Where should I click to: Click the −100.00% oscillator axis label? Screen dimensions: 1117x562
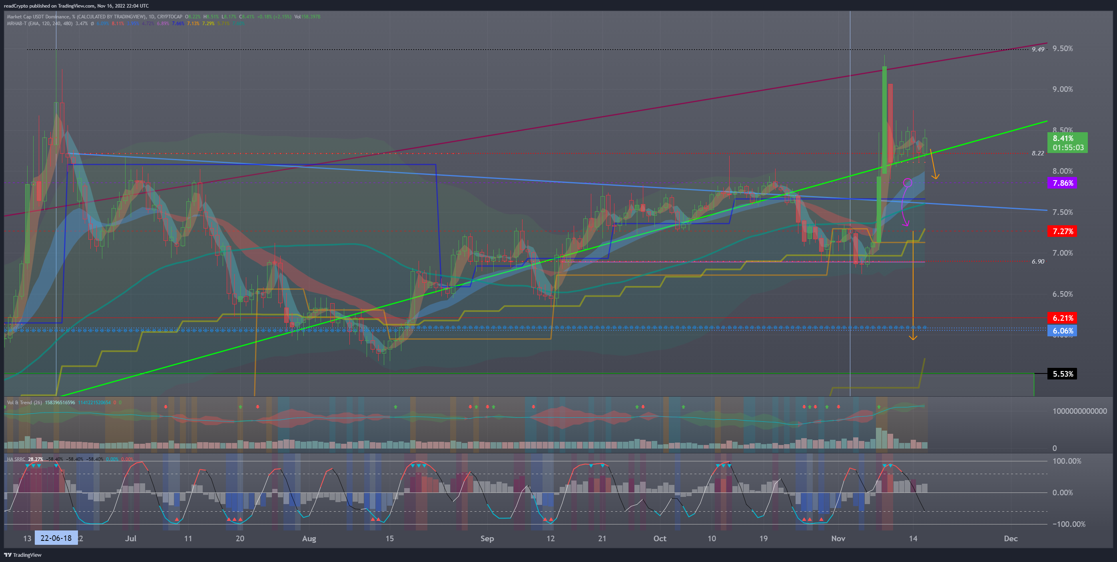tap(1069, 524)
